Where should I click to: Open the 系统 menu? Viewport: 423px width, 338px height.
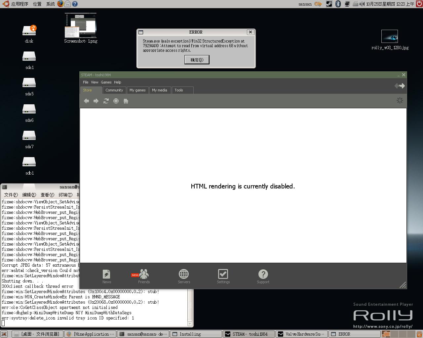tap(51, 4)
